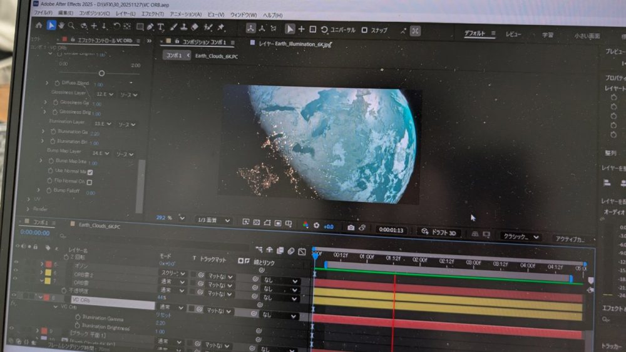Viewport: 626px width, 352px height.
Task: Click the Show Channel RGB color icon
Action: [305, 225]
